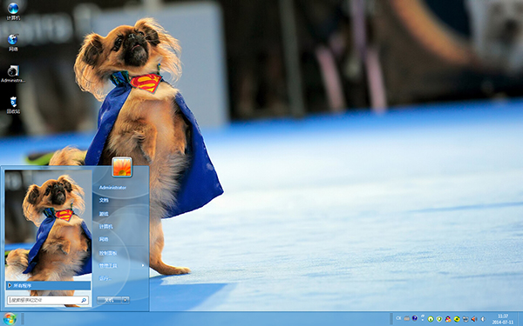Open 游戏 from the Start menu

point(104,214)
